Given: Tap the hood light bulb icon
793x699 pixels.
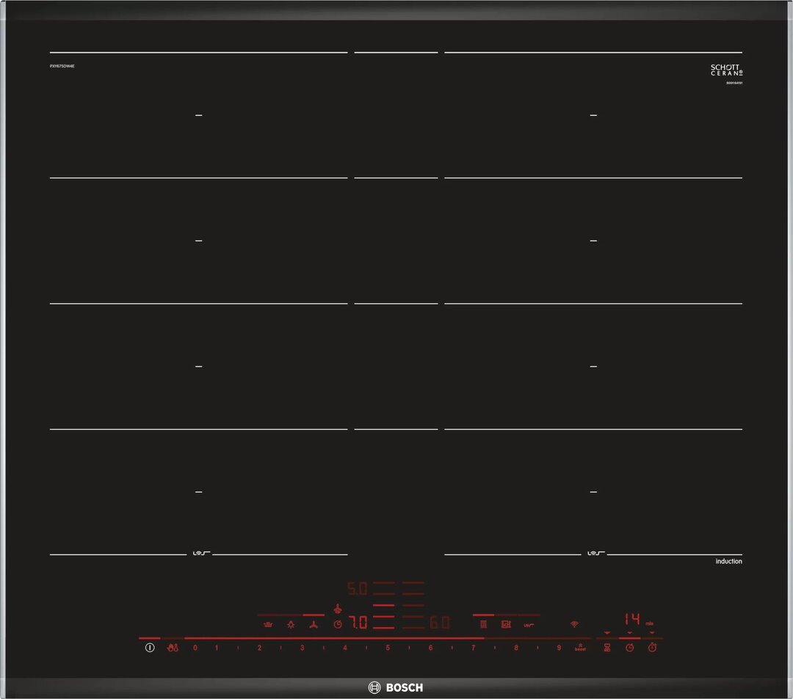Looking at the screenshot, I should point(291,625).
